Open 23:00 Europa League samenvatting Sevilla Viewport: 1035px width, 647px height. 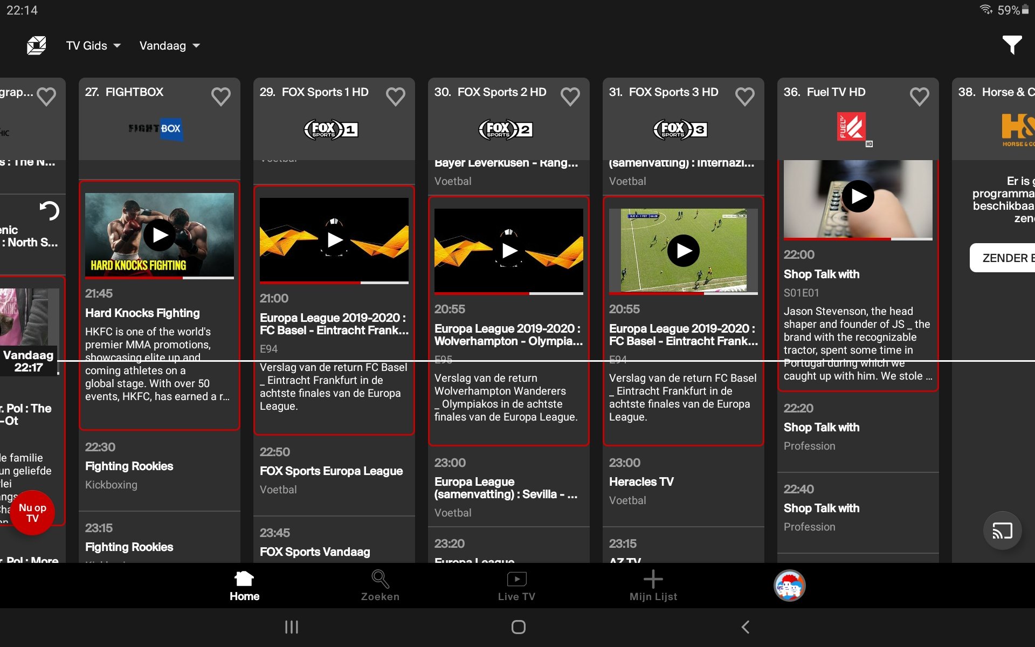click(509, 487)
